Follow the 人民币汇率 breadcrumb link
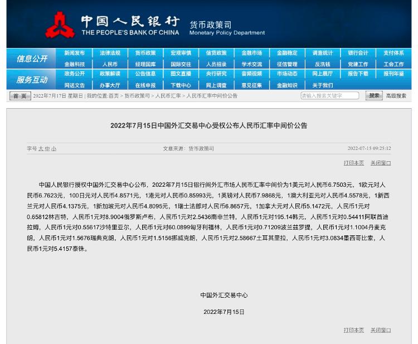Screen dimensions: 418x344 [168, 96]
